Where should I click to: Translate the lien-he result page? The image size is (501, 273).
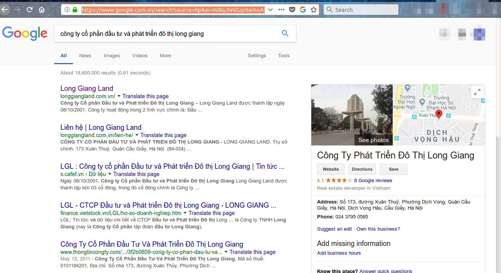(163, 135)
